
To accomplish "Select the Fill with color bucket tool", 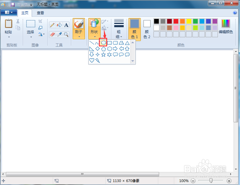I will tap(59, 25).
